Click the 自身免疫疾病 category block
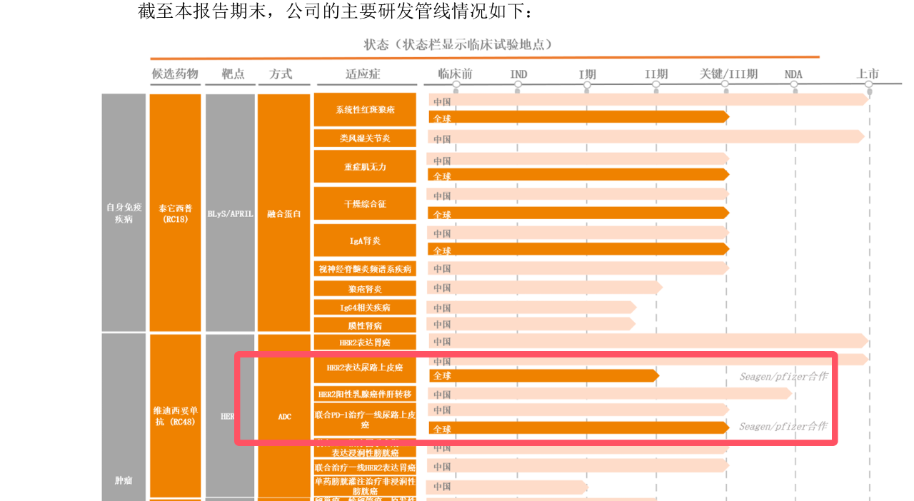The width and height of the screenshot is (914, 501). pyautogui.click(x=124, y=213)
